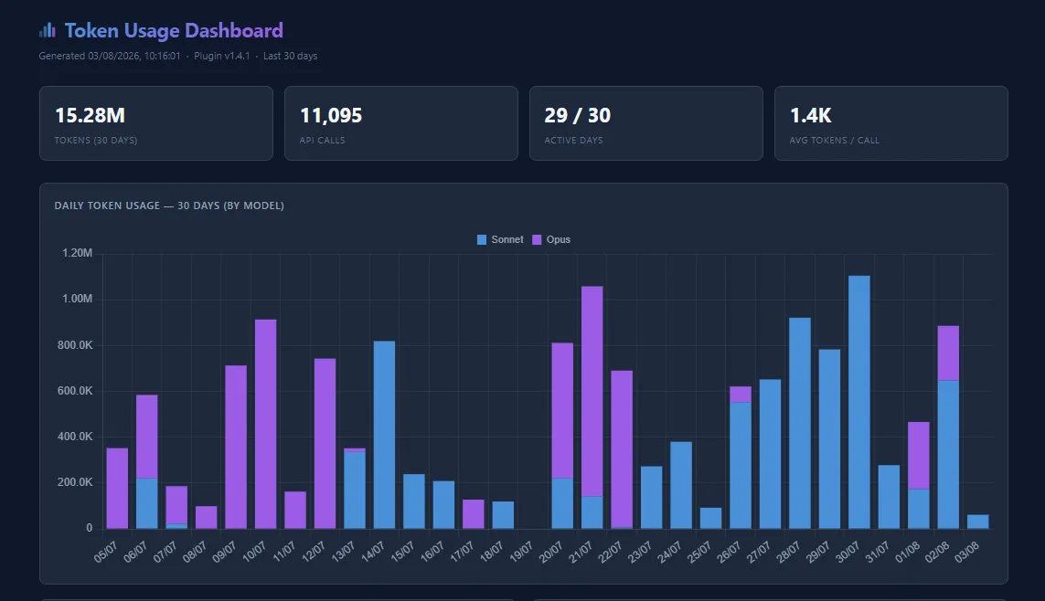The height and width of the screenshot is (601, 1045).
Task: Select the 1.4K average tokens value
Action: click(x=810, y=116)
